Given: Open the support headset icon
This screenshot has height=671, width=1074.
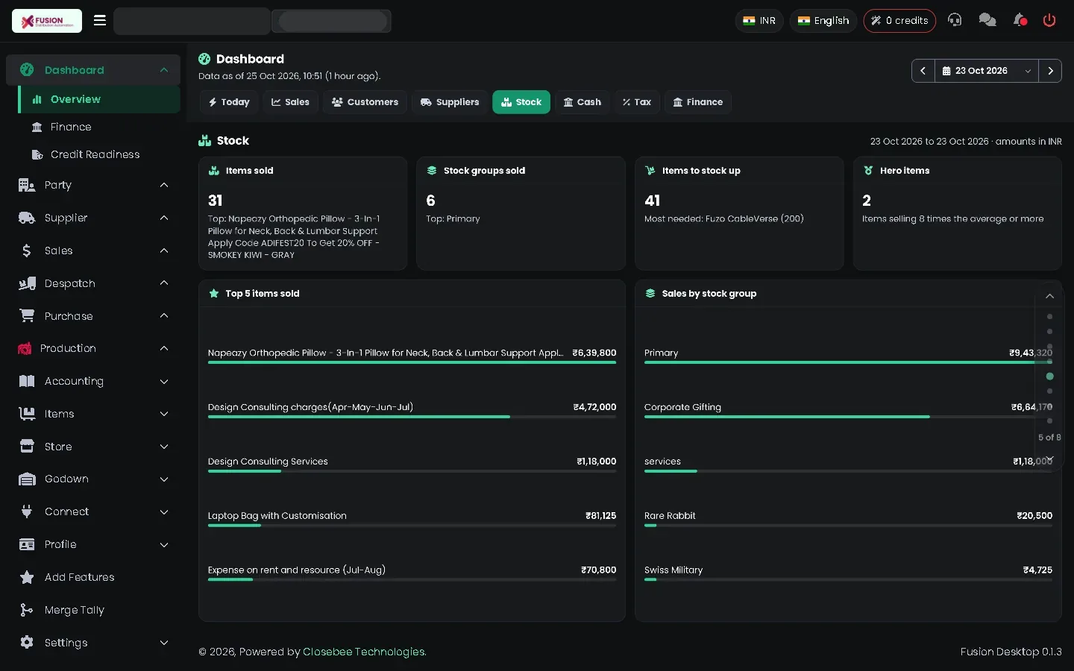Looking at the screenshot, I should point(955,20).
